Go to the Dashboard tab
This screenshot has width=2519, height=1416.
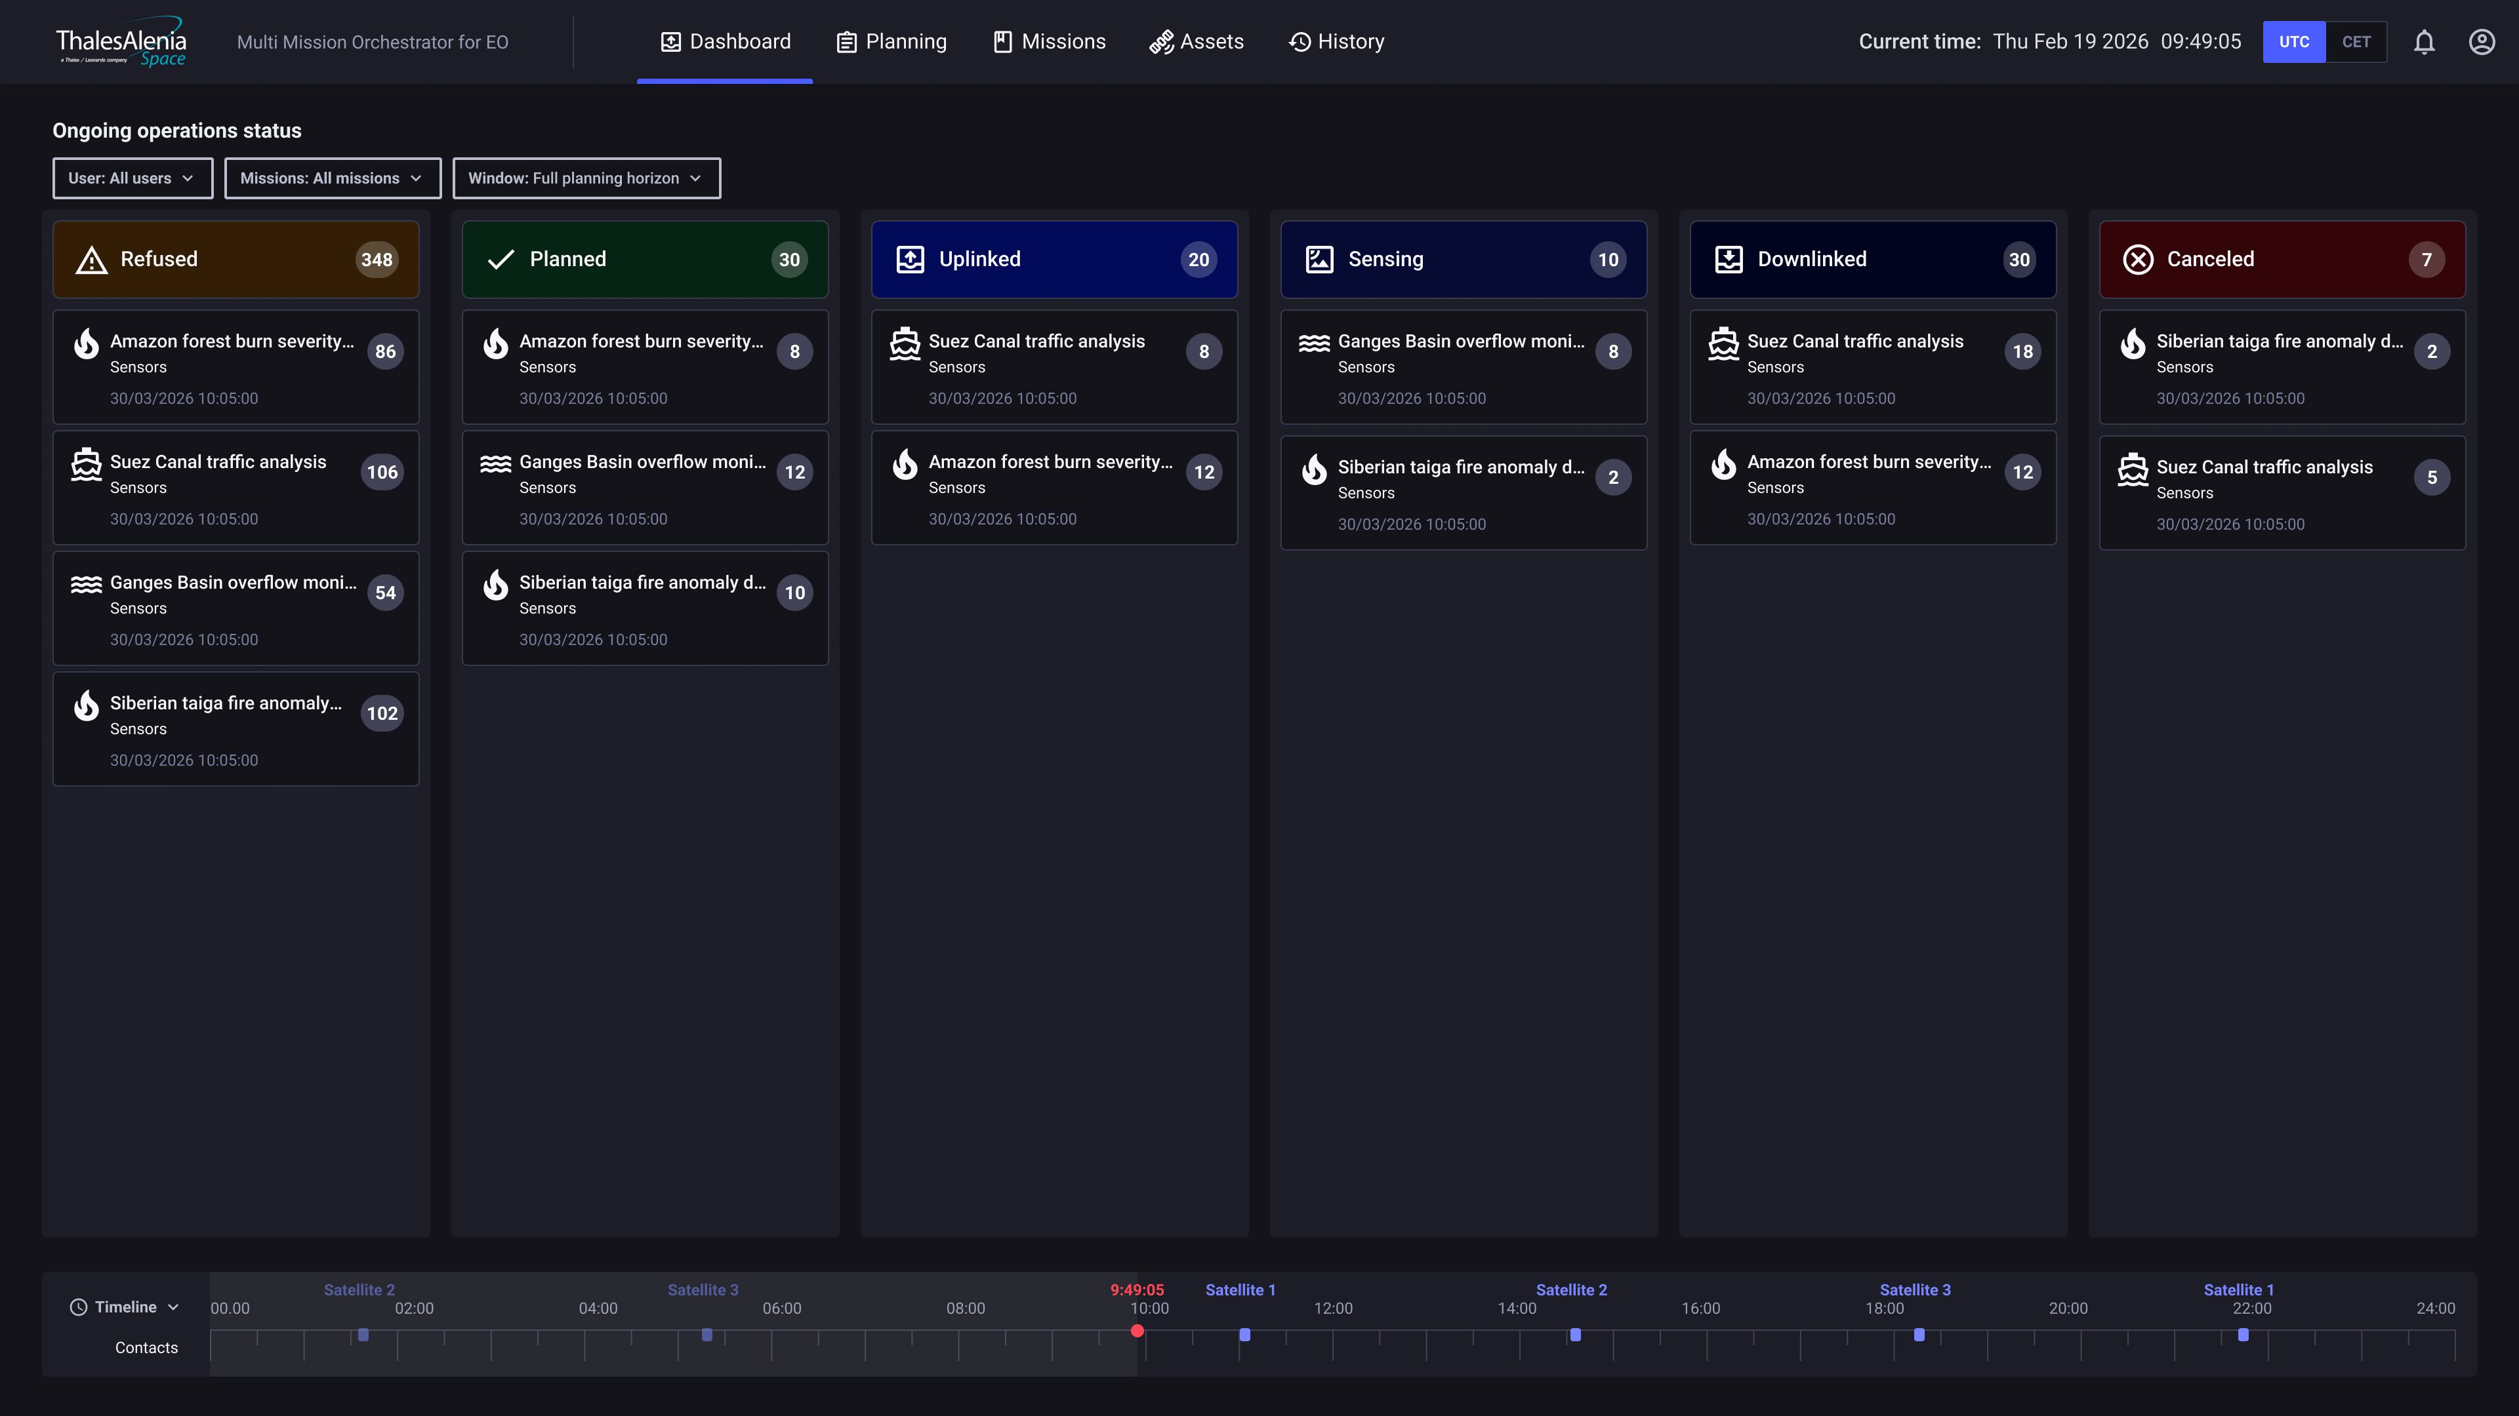pos(725,42)
